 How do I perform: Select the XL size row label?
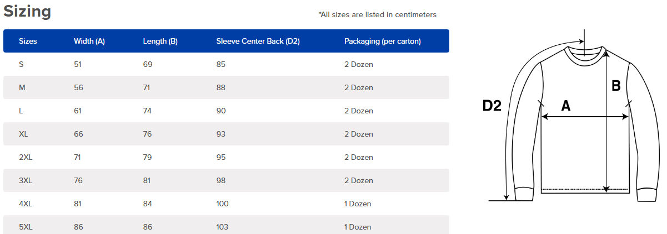click(23, 134)
